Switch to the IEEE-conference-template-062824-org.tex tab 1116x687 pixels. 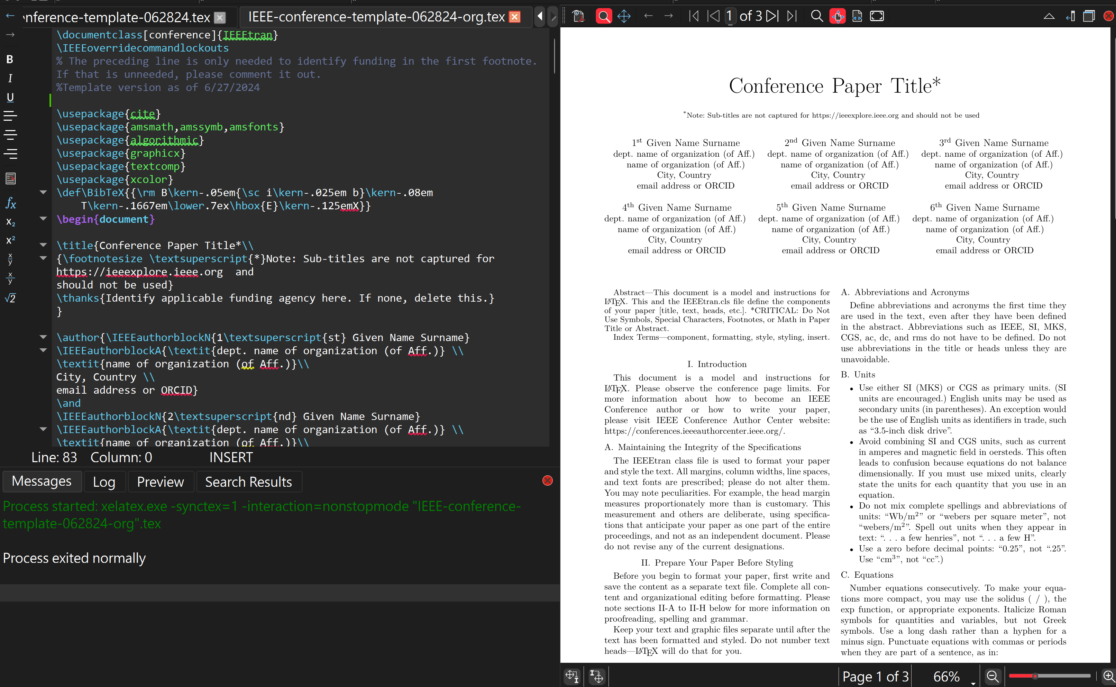[x=376, y=17]
